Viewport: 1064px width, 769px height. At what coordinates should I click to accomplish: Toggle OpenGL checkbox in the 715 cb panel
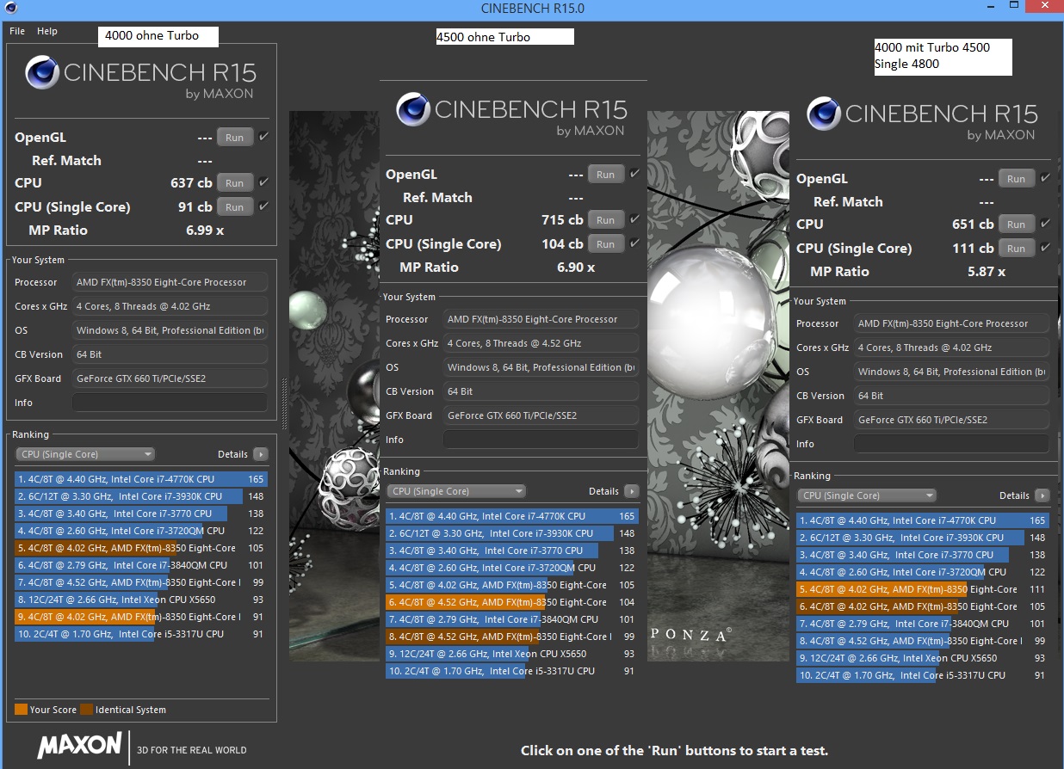[634, 174]
